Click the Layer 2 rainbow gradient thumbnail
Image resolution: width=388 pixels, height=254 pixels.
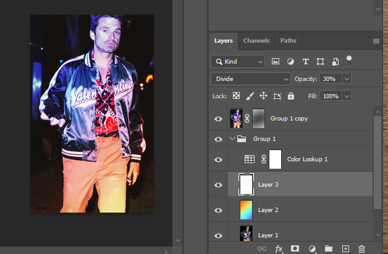[x=247, y=210]
